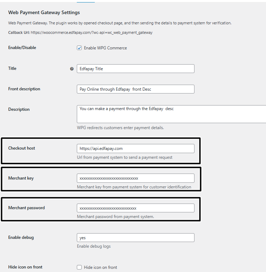Image resolution: width=266 pixels, height=272 pixels.
Task: Click the Web Payment Gateway Settings heading
Action: pyautogui.click(x=44, y=12)
